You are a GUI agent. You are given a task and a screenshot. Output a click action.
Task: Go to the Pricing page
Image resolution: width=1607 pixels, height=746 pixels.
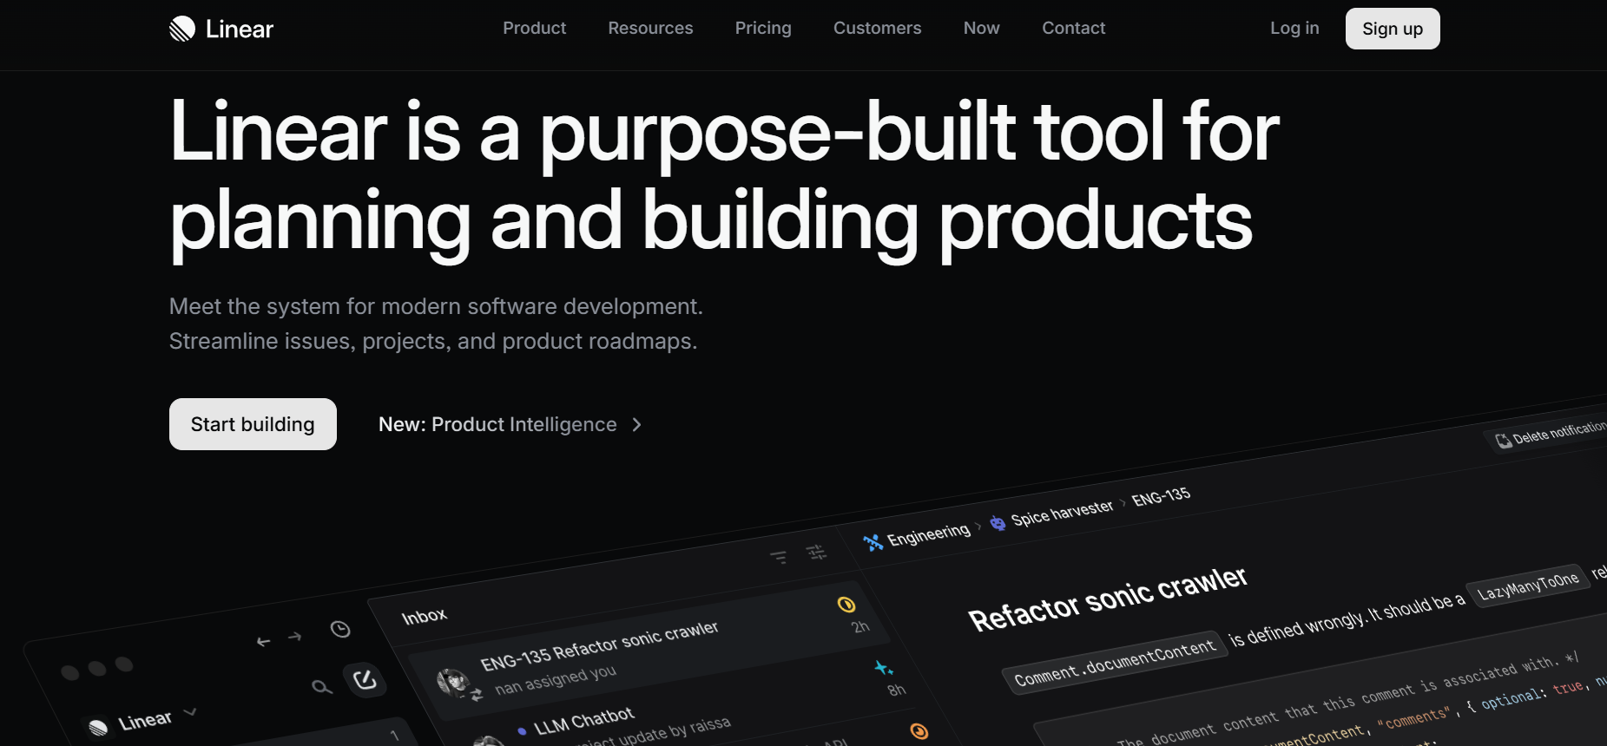[x=763, y=28]
